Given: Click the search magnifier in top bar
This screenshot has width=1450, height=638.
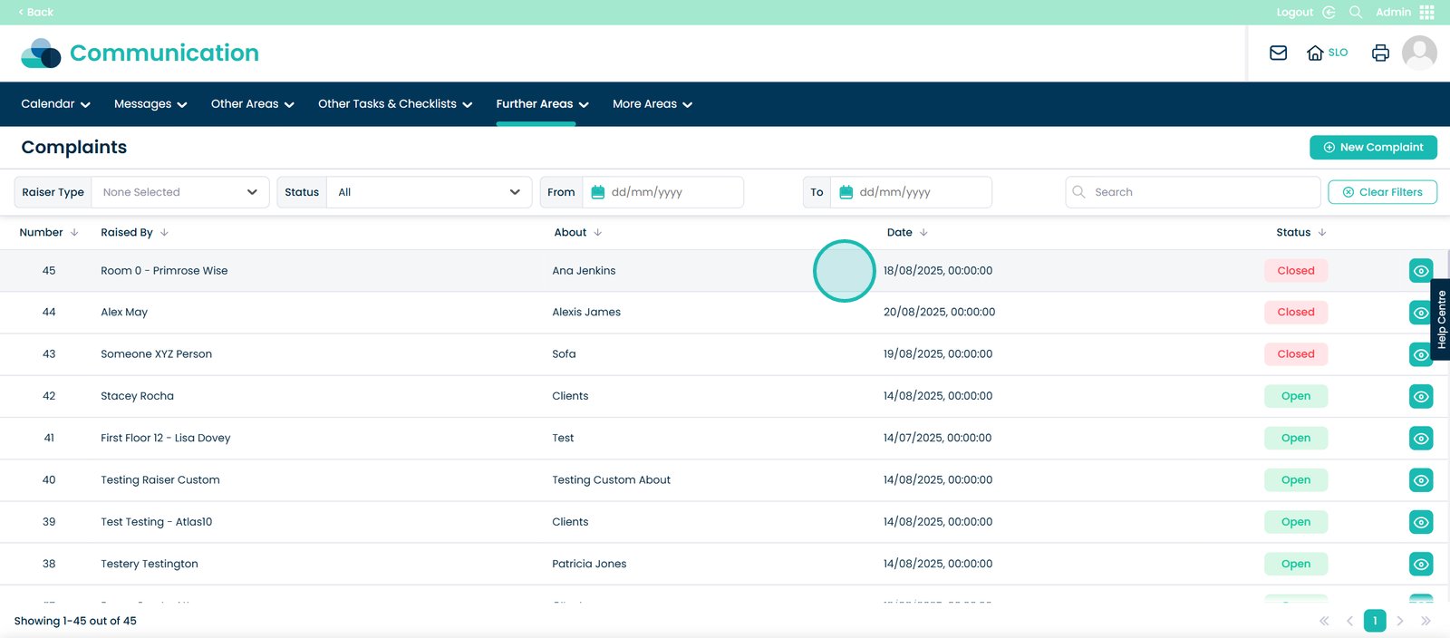Looking at the screenshot, I should 1356,12.
